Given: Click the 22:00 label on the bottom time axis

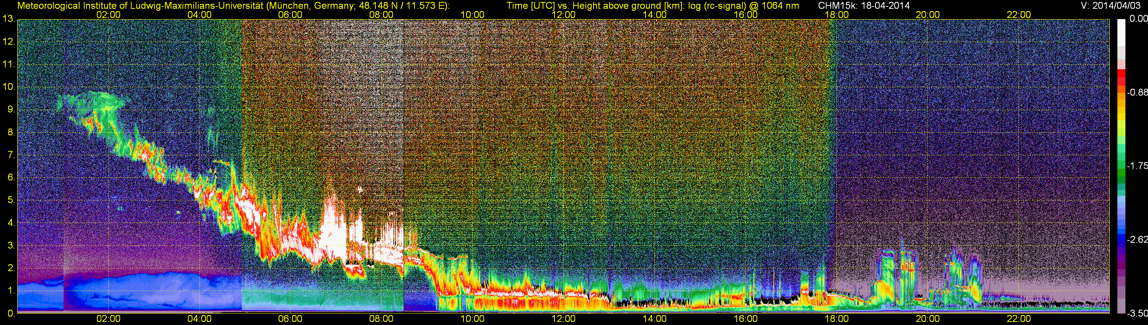Looking at the screenshot, I should (1019, 319).
